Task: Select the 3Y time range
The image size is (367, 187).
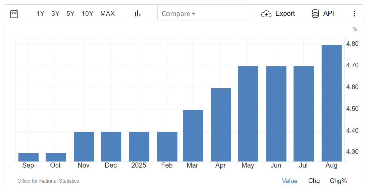Action: (55, 14)
